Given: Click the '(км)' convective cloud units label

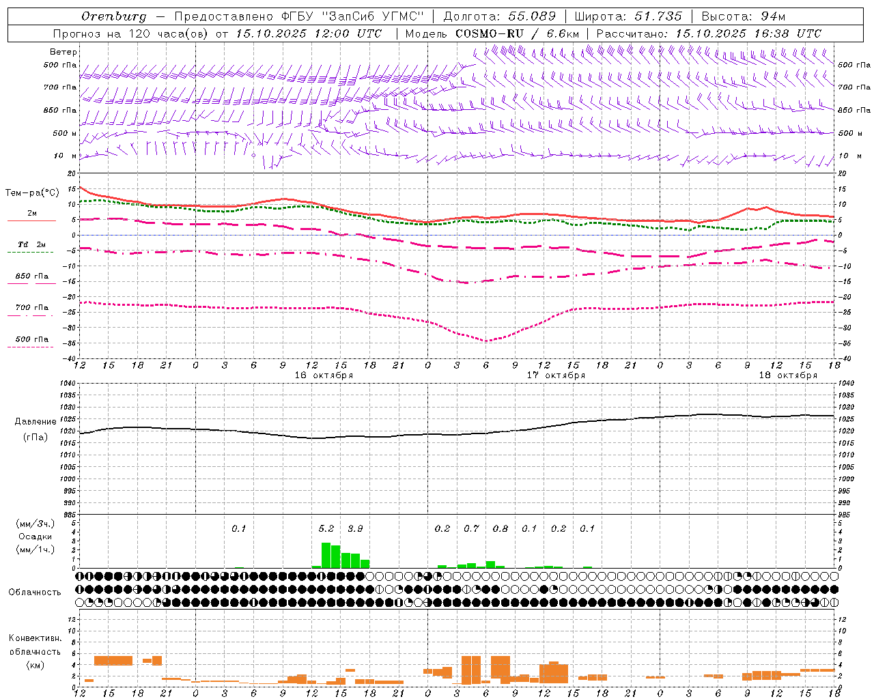Looking at the screenshot, I should (35, 665).
